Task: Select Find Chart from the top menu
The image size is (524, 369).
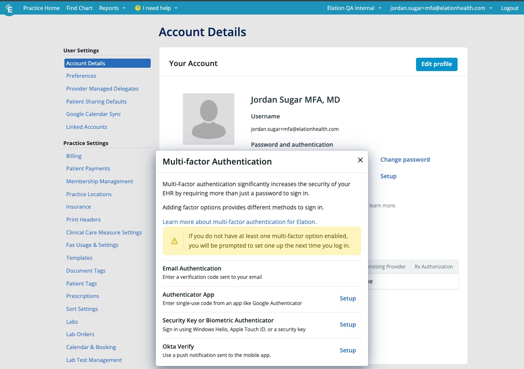Action: (x=79, y=8)
